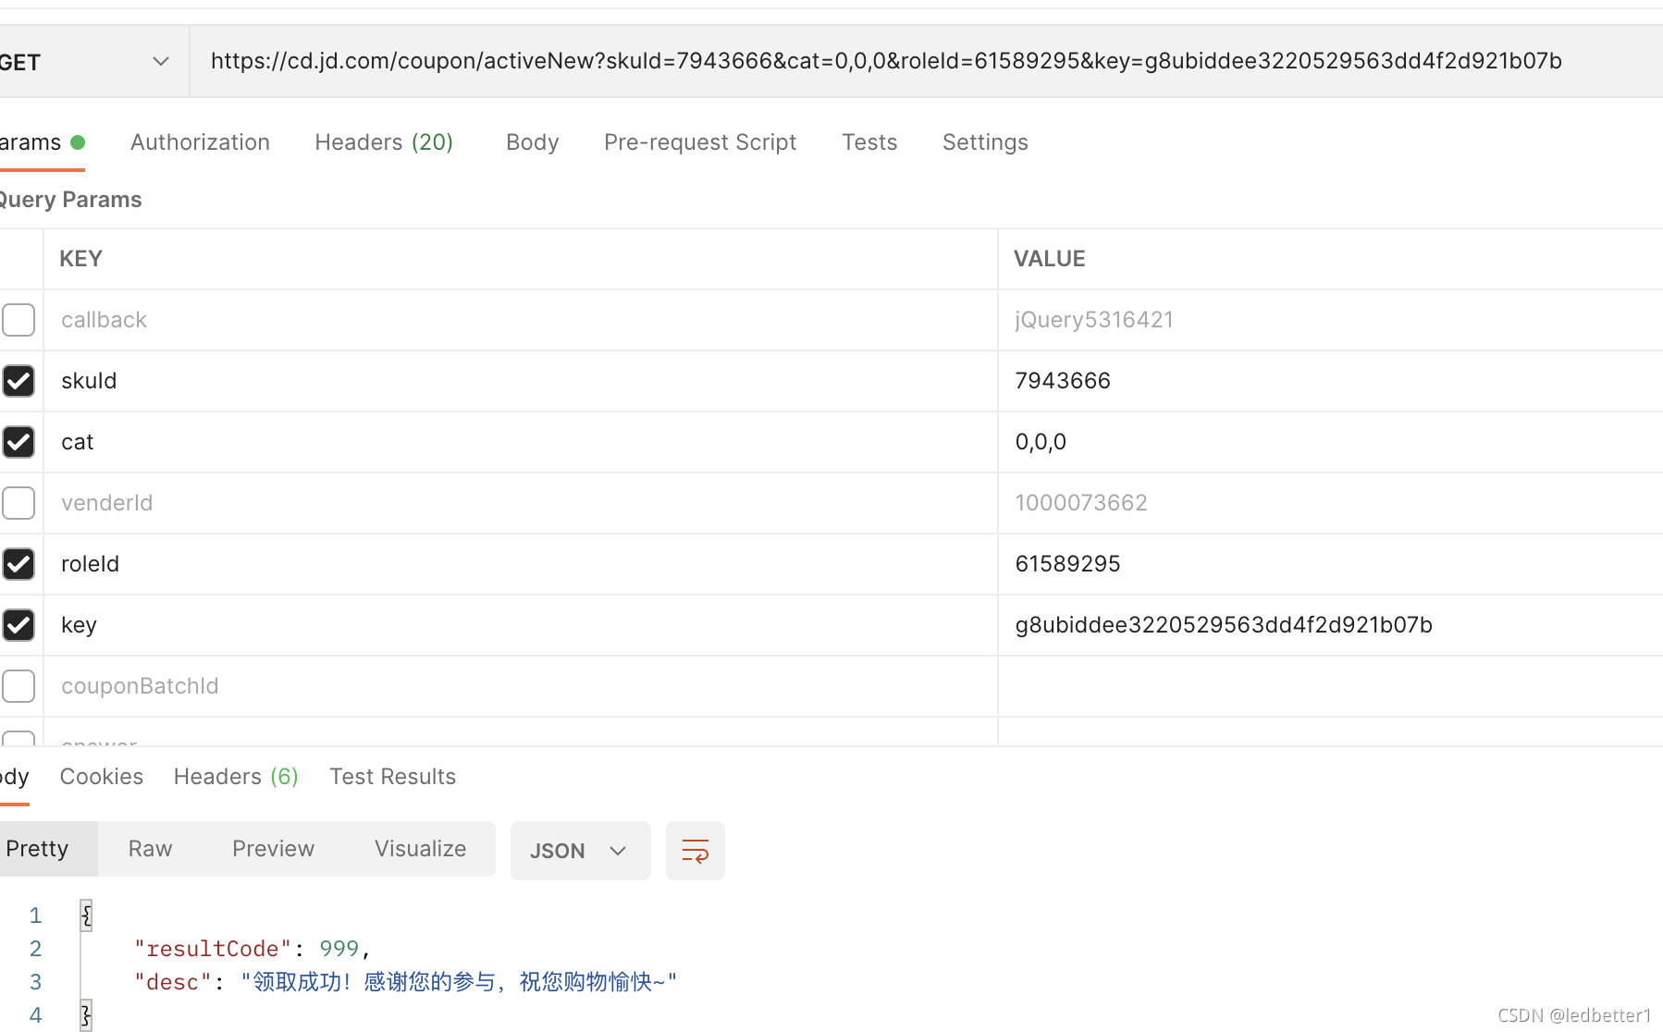Enable the callback parameter checkbox
Viewport: 1663px width, 1032px height.
pyautogui.click(x=18, y=320)
